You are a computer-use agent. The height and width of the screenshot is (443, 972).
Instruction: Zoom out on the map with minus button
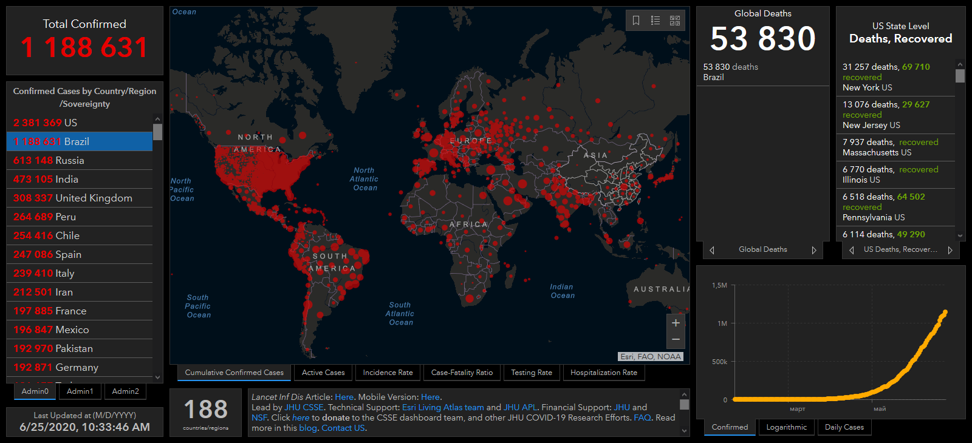coord(676,340)
